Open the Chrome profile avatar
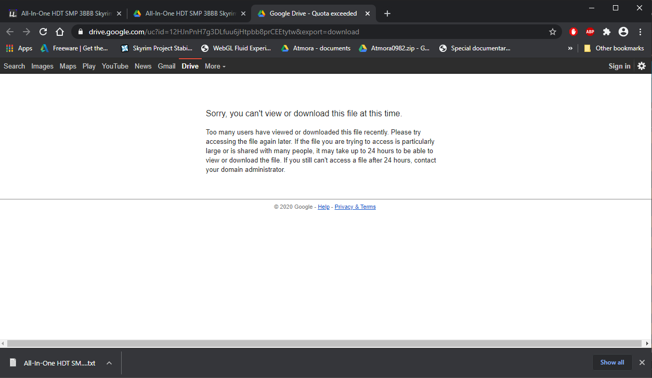Screen dimensions: 652x378 (623, 32)
